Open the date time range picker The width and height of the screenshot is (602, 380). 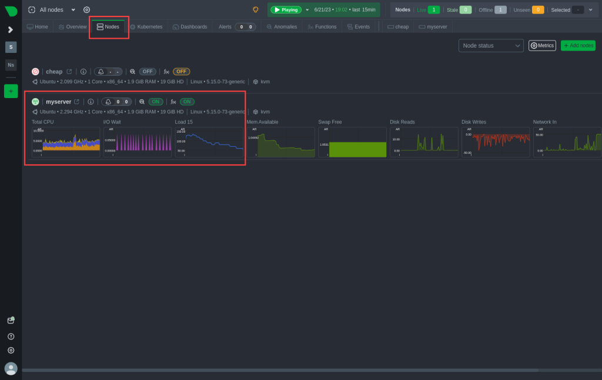pyautogui.click(x=345, y=10)
